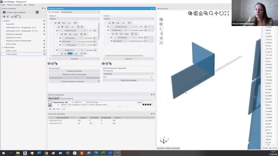Click tolerance value field showing 0,01
This screenshot has height=156, width=278.
click(x=127, y=77)
